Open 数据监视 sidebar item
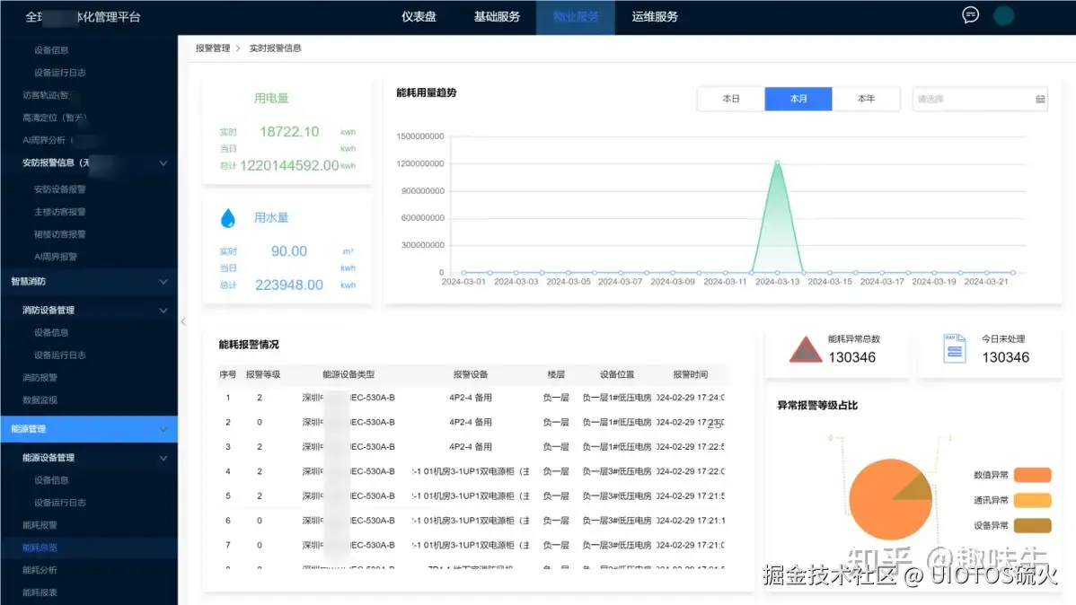This screenshot has width=1076, height=605. 40,400
